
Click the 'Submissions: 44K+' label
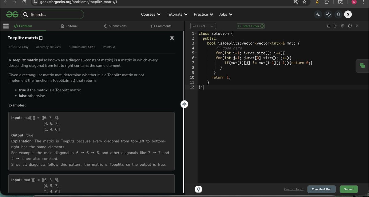click(x=82, y=47)
